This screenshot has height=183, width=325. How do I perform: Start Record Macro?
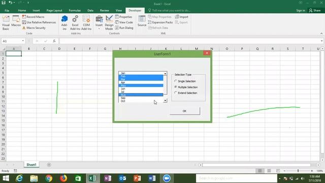33,17
